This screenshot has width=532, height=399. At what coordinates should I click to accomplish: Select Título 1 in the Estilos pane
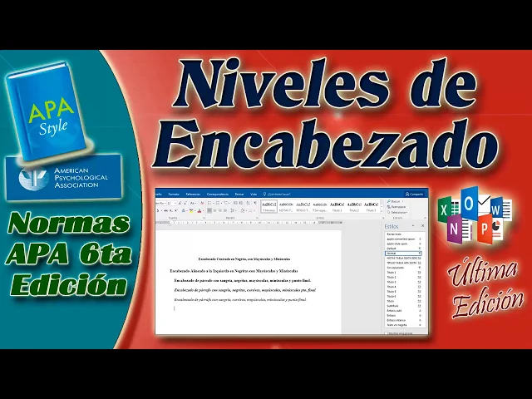click(403, 273)
